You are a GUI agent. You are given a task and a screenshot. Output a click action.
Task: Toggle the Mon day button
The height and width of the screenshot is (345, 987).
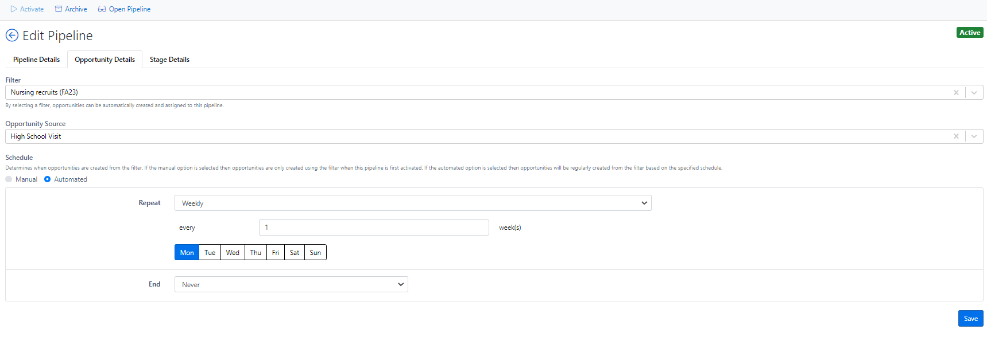coord(187,252)
